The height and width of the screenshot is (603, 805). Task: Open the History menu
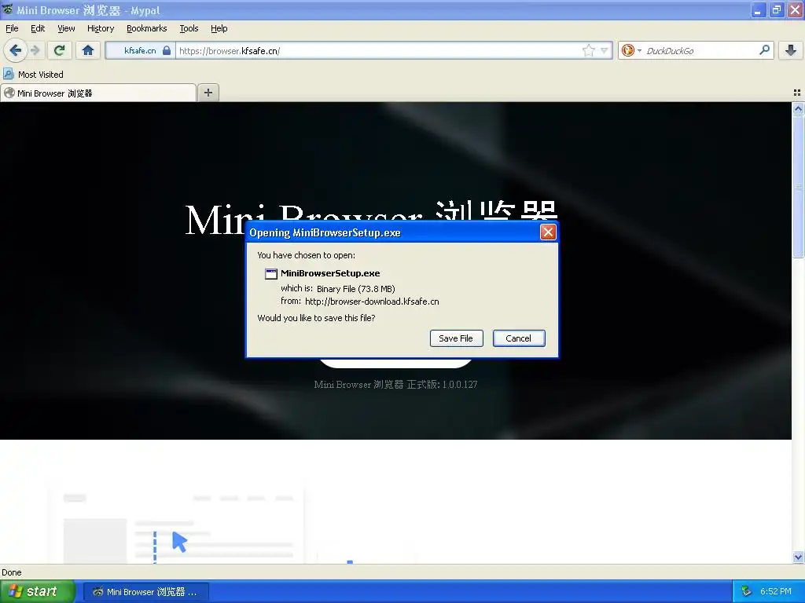click(x=101, y=28)
